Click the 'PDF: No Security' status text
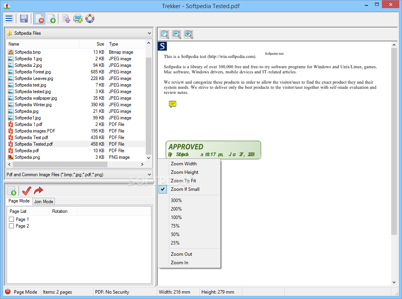The width and height of the screenshot is (402, 299). (x=112, y=292)
